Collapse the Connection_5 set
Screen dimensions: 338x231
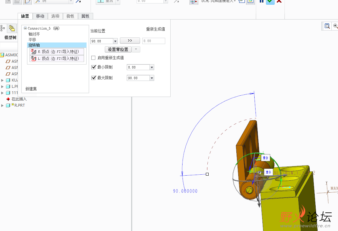tap(25, 28)
